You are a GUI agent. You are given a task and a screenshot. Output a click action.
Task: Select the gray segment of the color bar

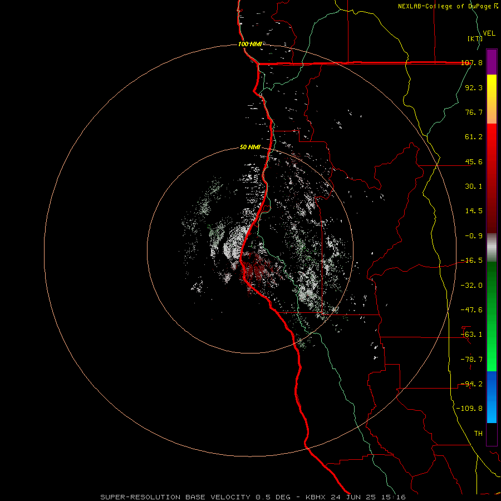492,248
